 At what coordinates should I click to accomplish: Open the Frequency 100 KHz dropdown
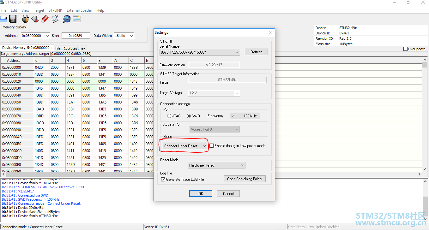pos(245,116)
